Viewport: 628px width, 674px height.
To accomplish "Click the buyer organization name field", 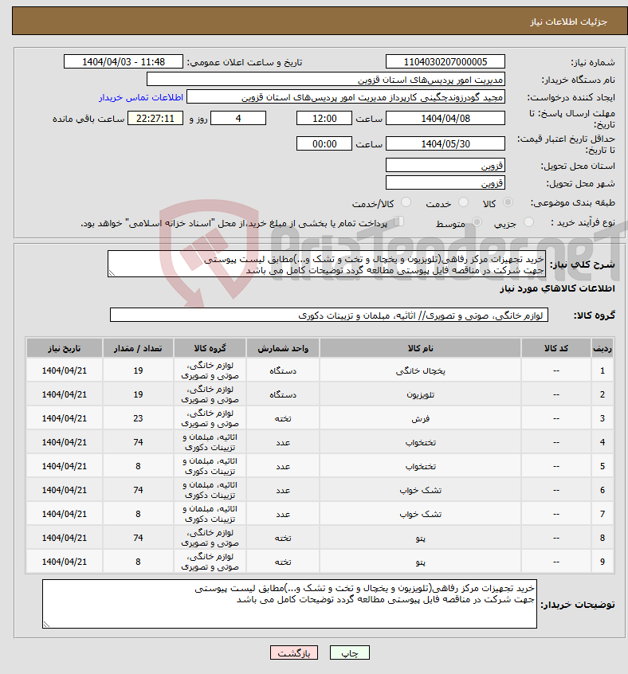I will [326, 80].
